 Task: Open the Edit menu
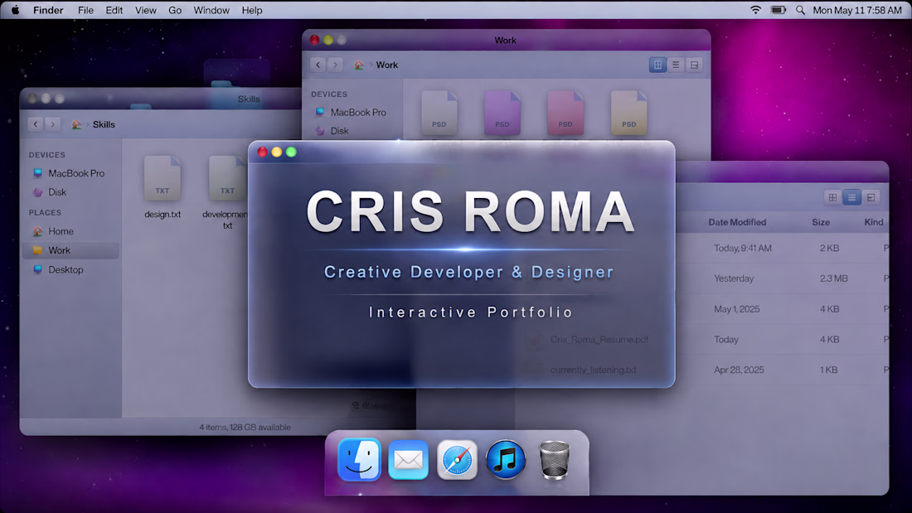[x=114, y=10]
